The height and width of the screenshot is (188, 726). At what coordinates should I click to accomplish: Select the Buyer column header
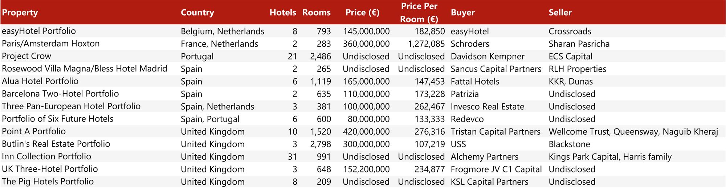pyautogui.click(x=462, y=13)
